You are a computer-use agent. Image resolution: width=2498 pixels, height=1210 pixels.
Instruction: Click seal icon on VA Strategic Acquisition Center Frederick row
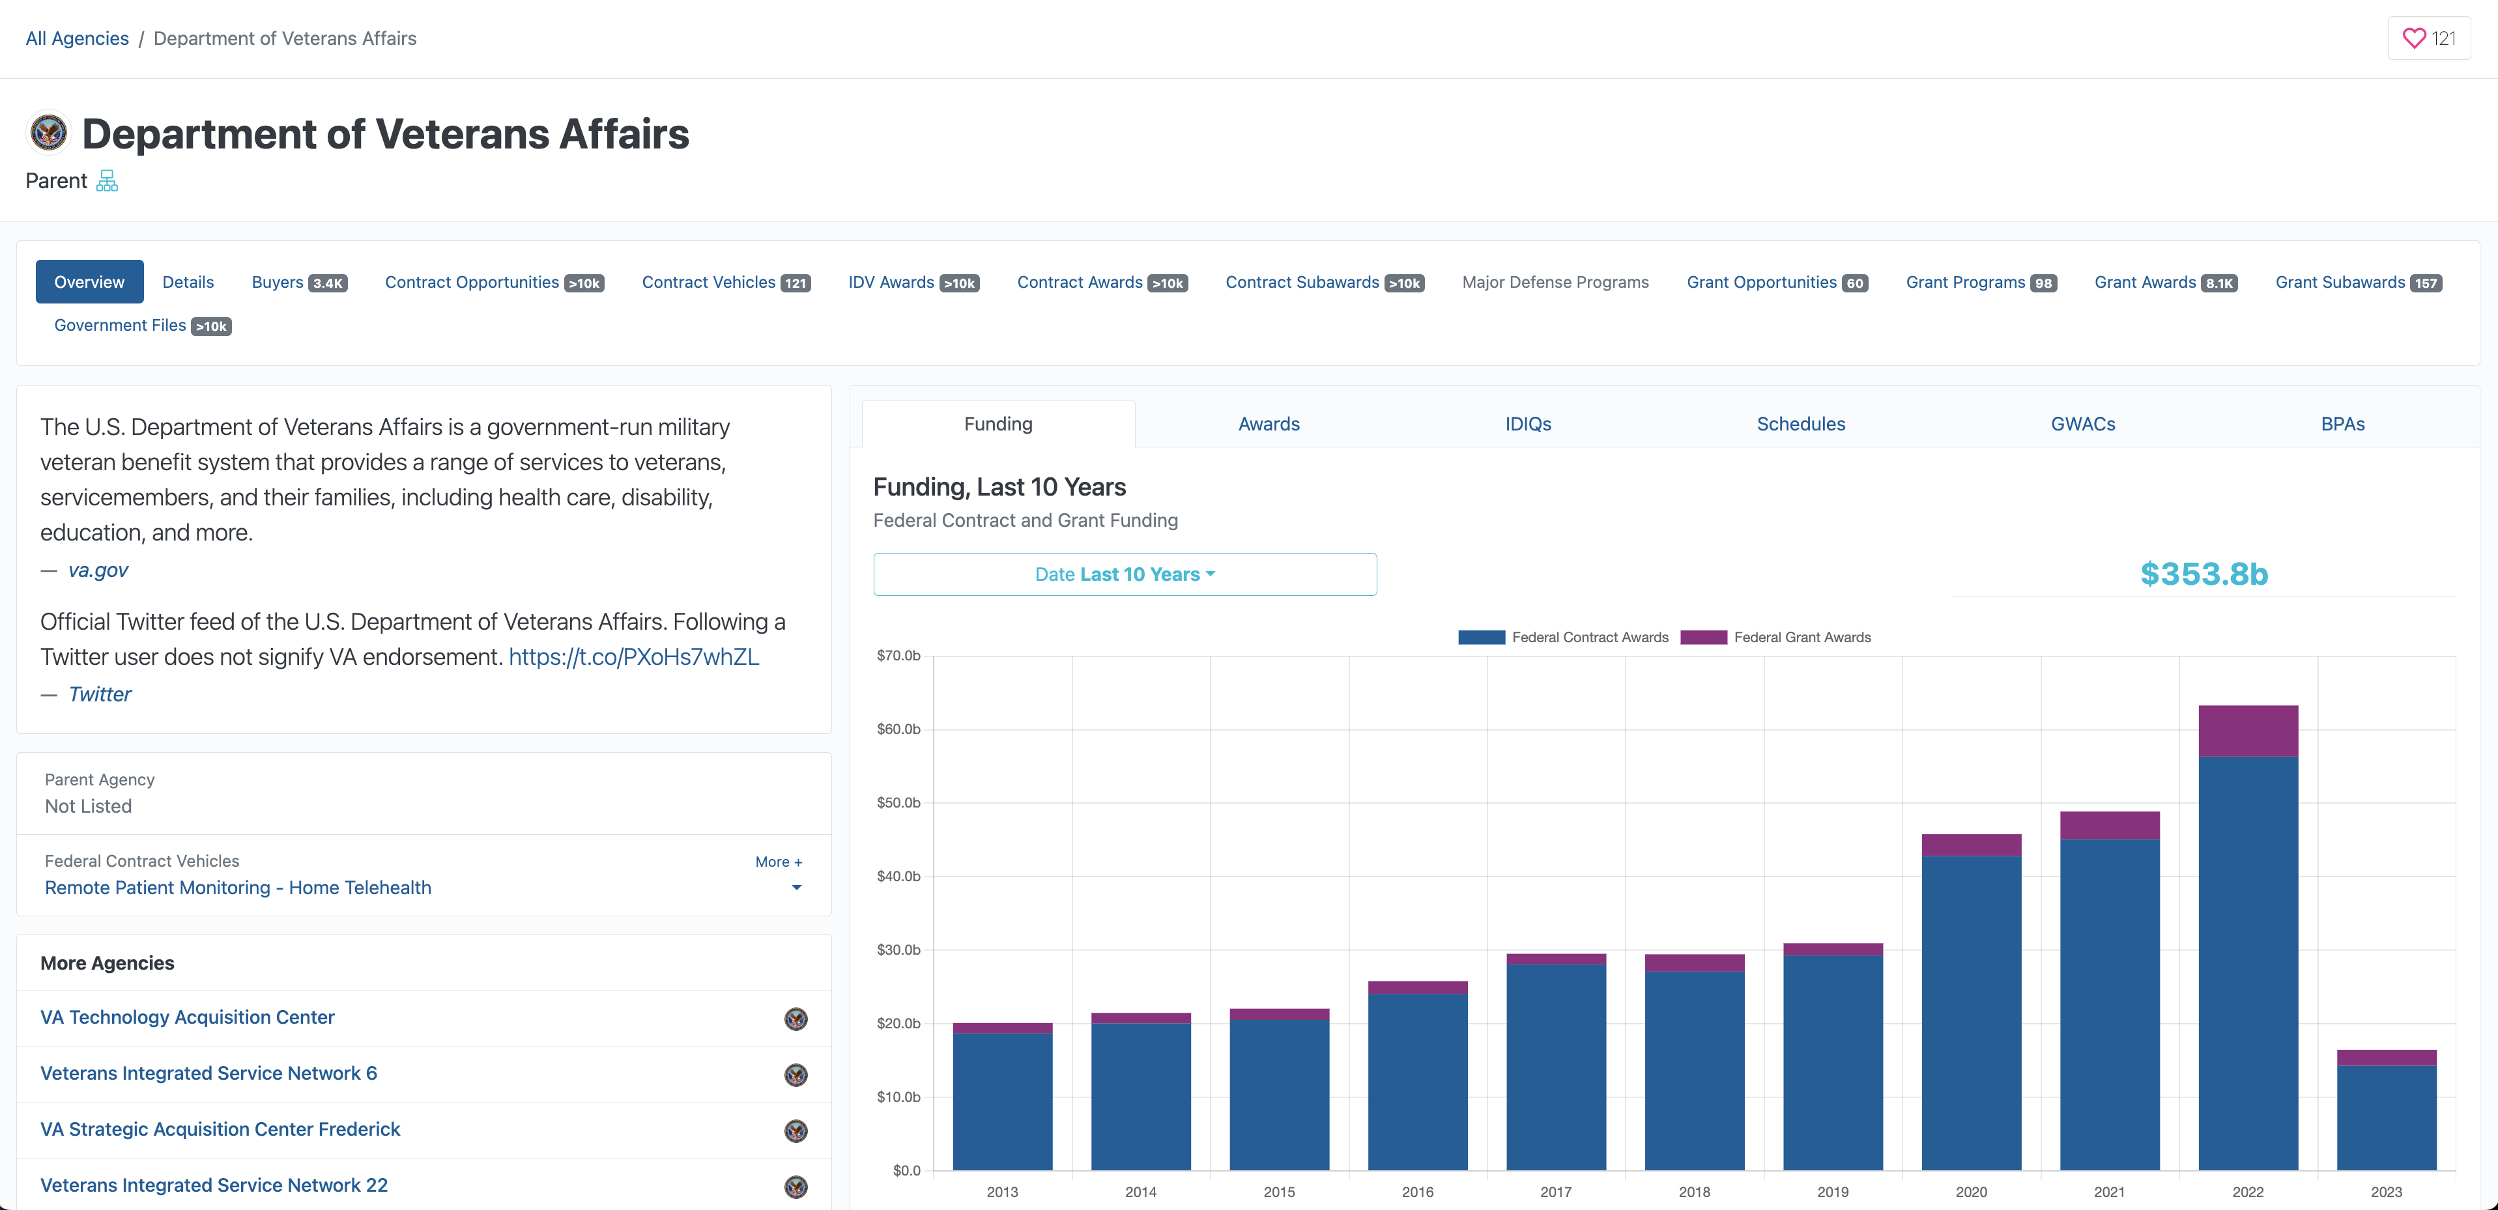click(x=795, y=1131)
